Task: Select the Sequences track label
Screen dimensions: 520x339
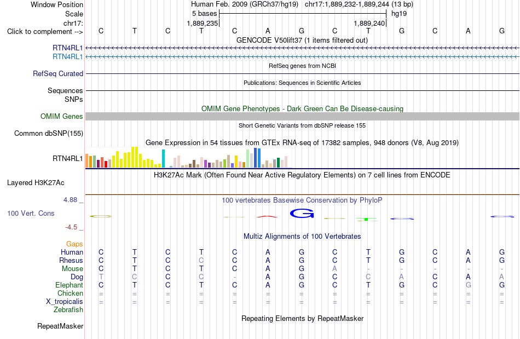Action: click(65, 90)
